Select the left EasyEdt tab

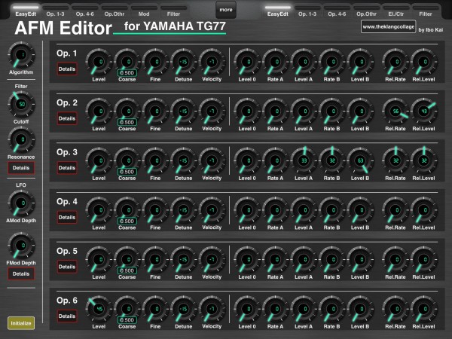pyautogui.click(x=26, y=11)
